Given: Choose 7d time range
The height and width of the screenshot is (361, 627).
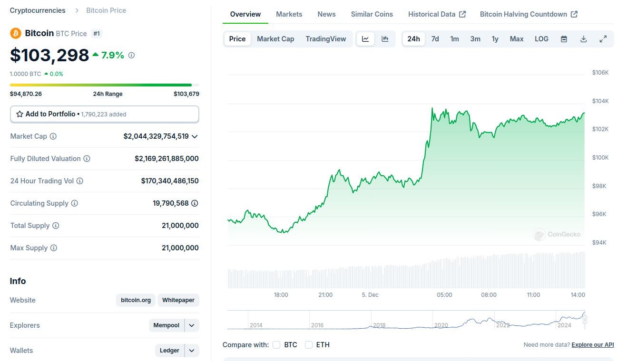Looking at the screenshot, I should pos(435,39).
